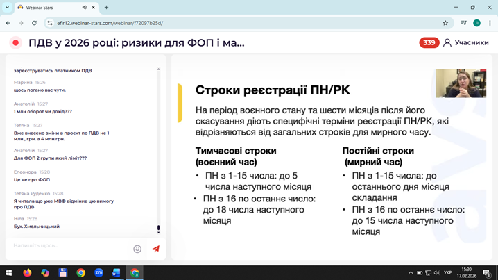Switch to the Webinar Stars tab

tap(49, 8)
